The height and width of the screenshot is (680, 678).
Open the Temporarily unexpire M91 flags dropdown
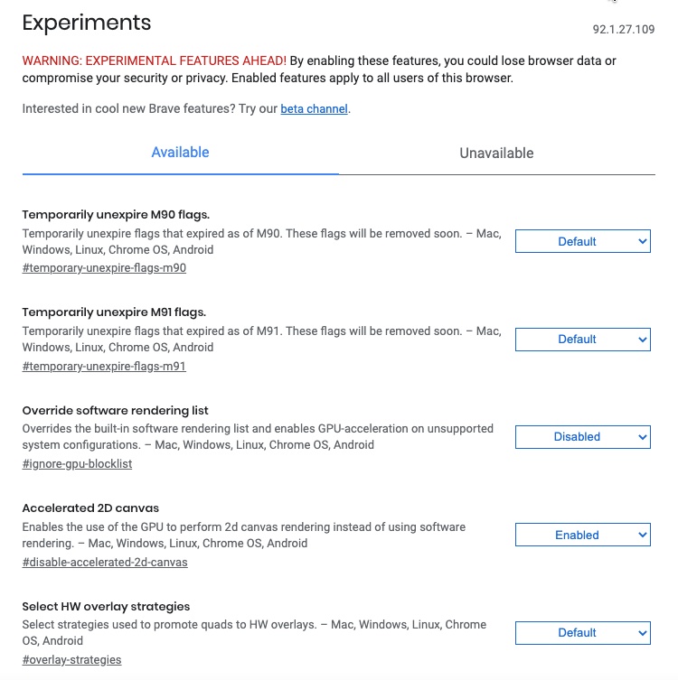pos(582,340)
